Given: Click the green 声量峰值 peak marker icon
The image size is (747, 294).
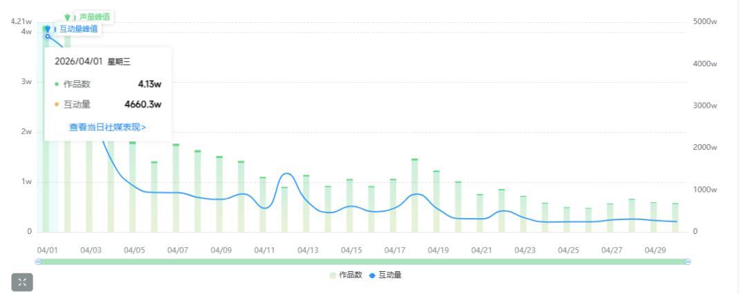Looking at the screenshot, I should [x=68, y=18].
